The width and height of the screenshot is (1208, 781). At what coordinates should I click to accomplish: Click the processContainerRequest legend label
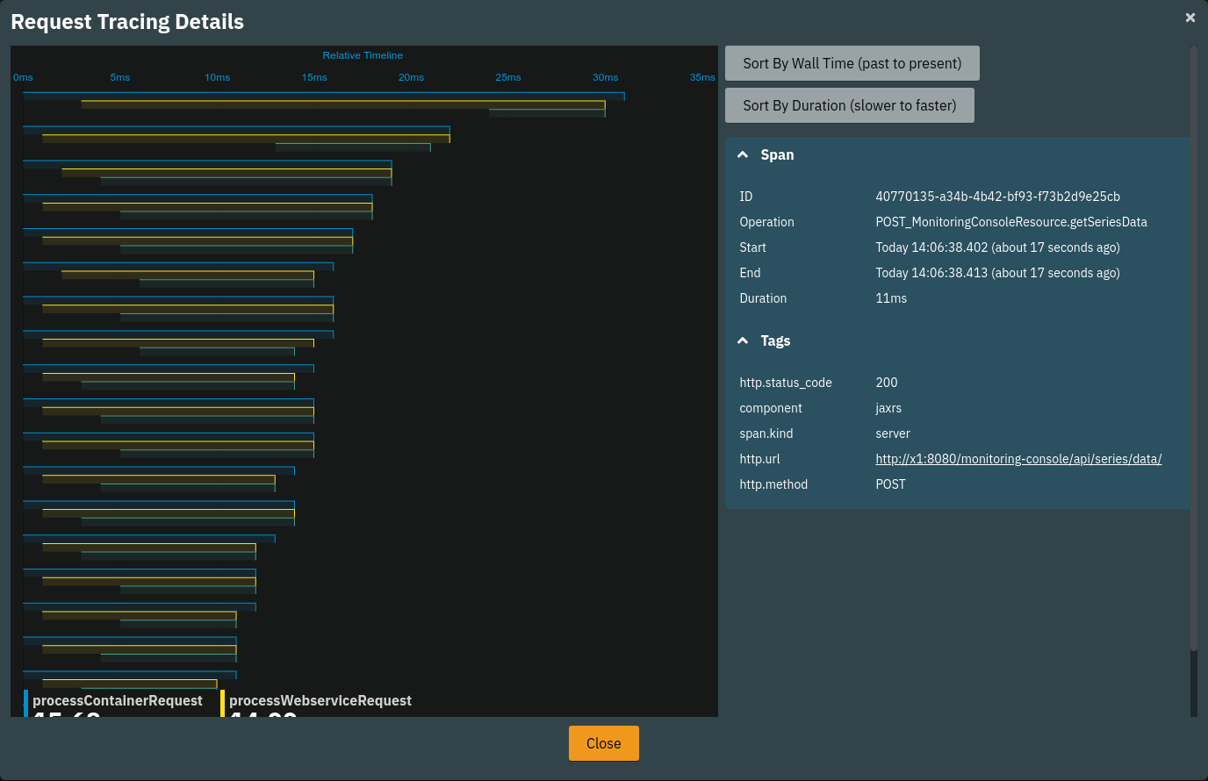click(118, 700)
